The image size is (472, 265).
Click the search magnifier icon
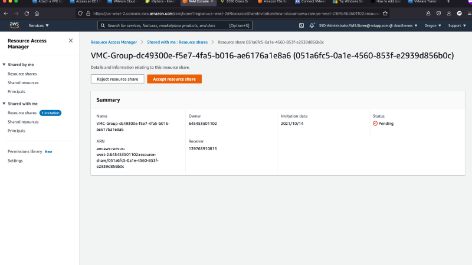tap(103, 25)
